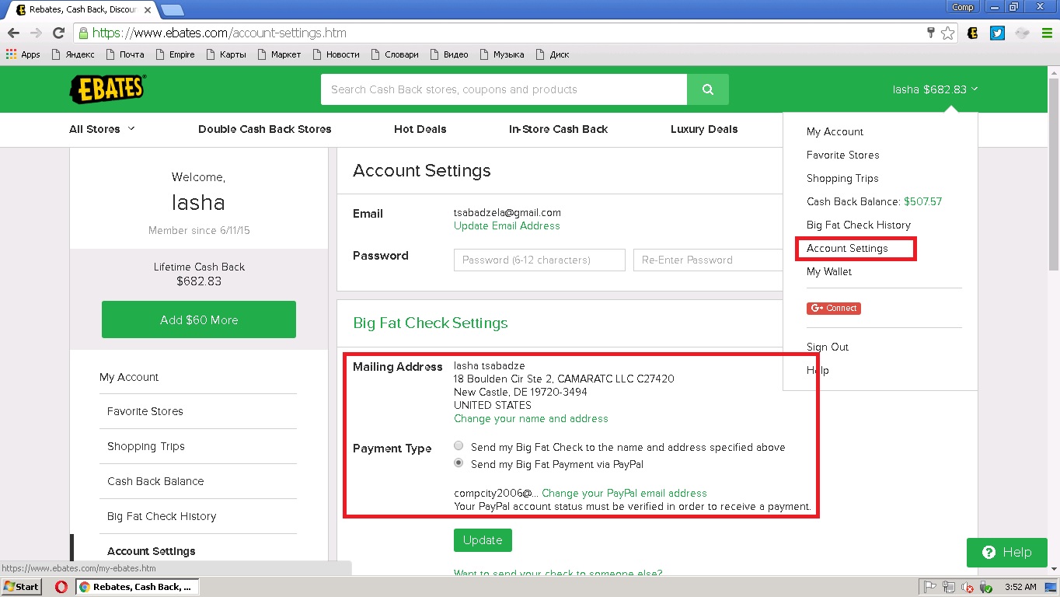This screenshot has width=1060, height=597.
Task: Choose Big Fat Check History in the dropdown menu
Action: [859, 225]
